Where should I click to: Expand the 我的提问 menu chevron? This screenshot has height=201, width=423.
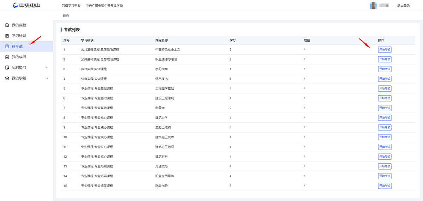point(47,67)
